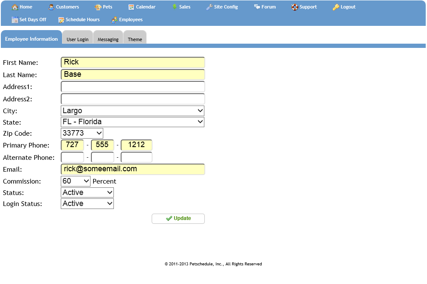Click the Forum speech bubble icon
Screen dimensions: 427x284
coord(257,7)
